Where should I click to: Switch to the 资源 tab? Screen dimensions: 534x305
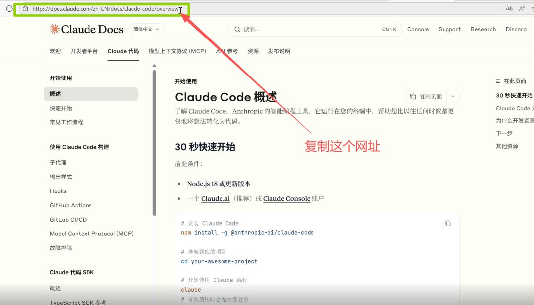coord(253,51)
